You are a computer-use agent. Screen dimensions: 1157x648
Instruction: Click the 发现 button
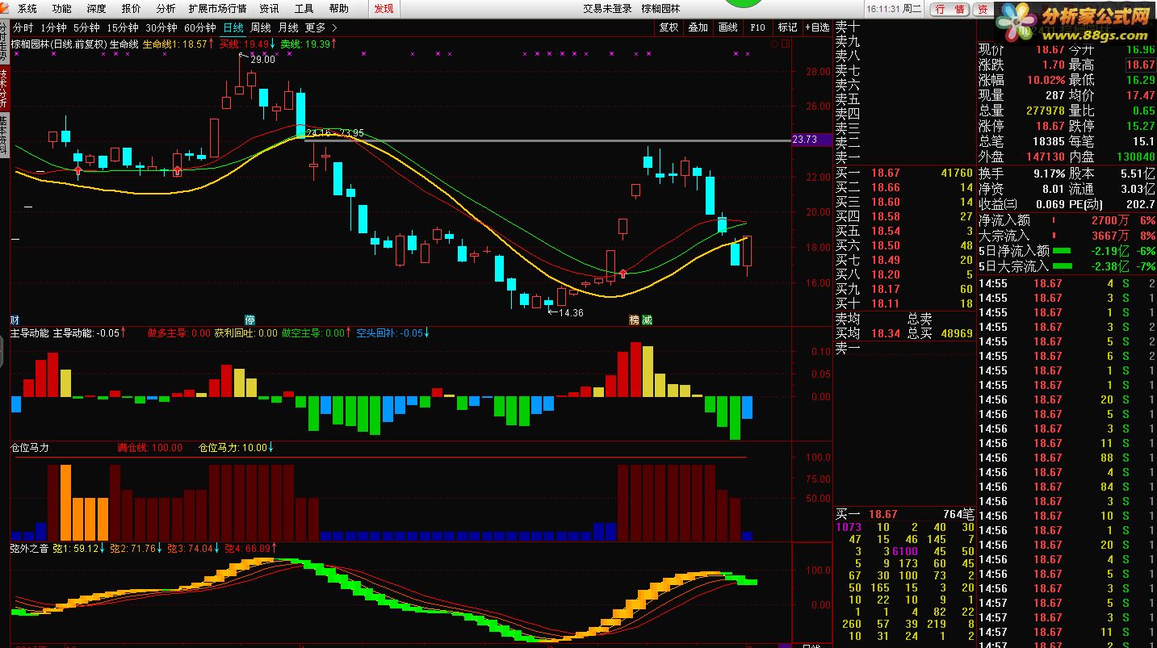(384, 9)
